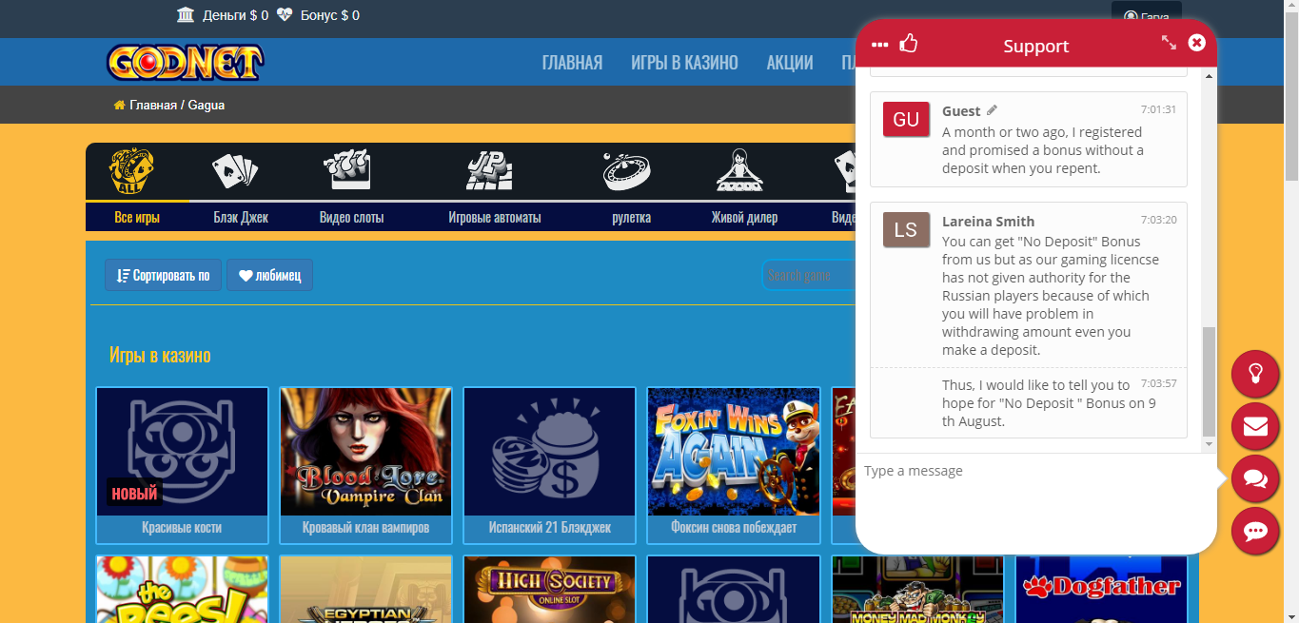This screenshot has height=623, width=1299.
Task: Open the Bees game thumbnail
Action: [182, 590]
